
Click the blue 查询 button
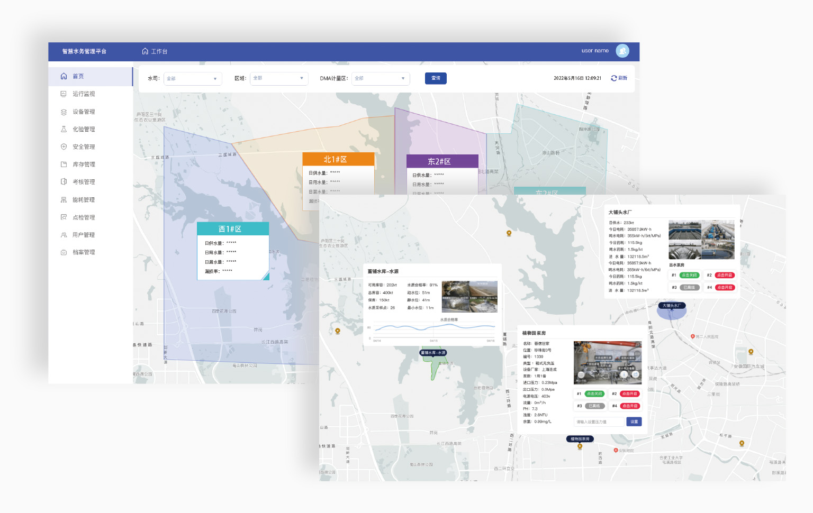coord(436,78)
